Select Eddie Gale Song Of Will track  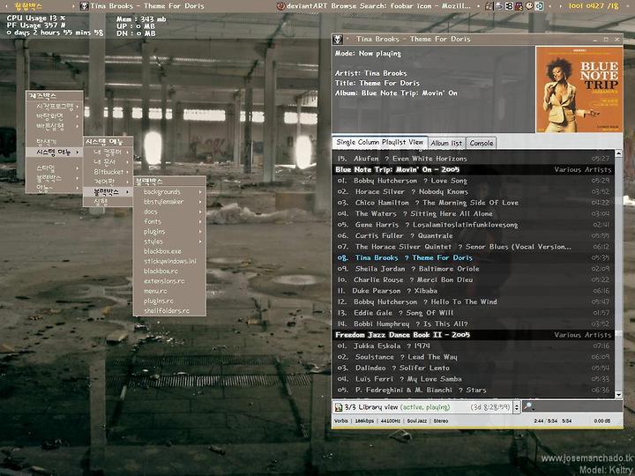coord(473,312)
